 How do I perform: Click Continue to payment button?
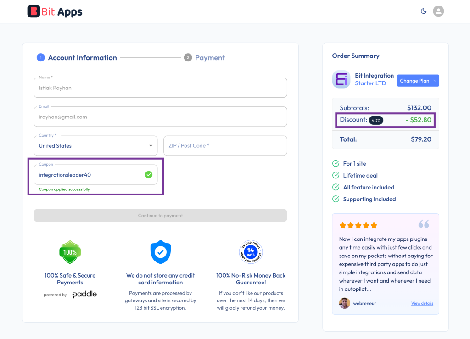pos(160,216)
